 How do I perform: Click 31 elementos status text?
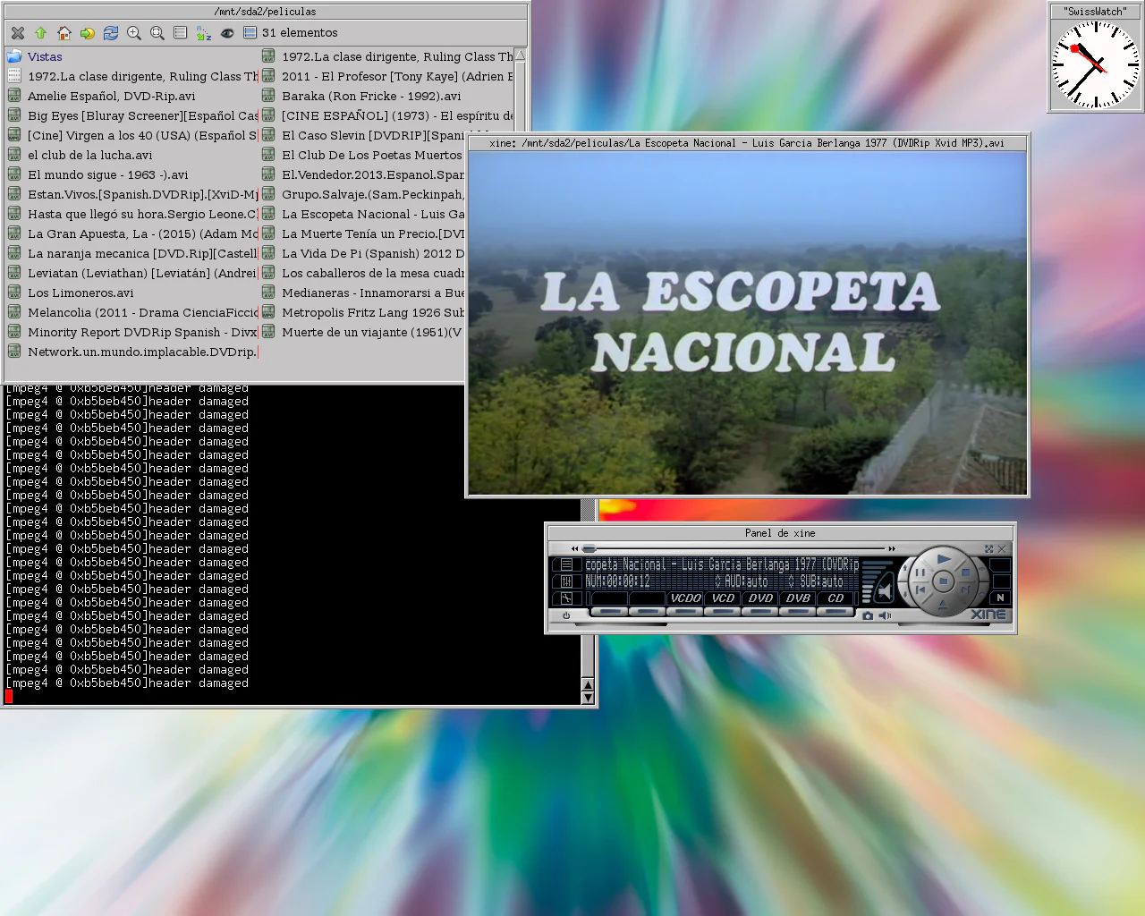pyautogui.click(x=300, y=33)
